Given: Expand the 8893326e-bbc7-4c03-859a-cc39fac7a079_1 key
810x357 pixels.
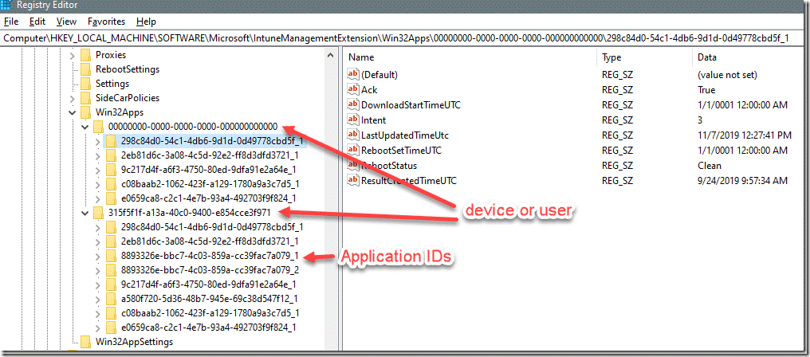Looking at the screenshot, I should click(x=98, y=256).
